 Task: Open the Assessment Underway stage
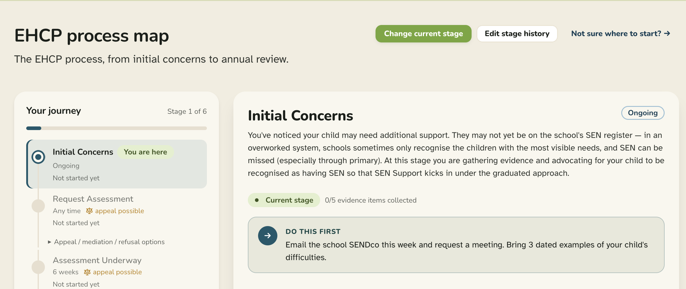coord(97,260)
